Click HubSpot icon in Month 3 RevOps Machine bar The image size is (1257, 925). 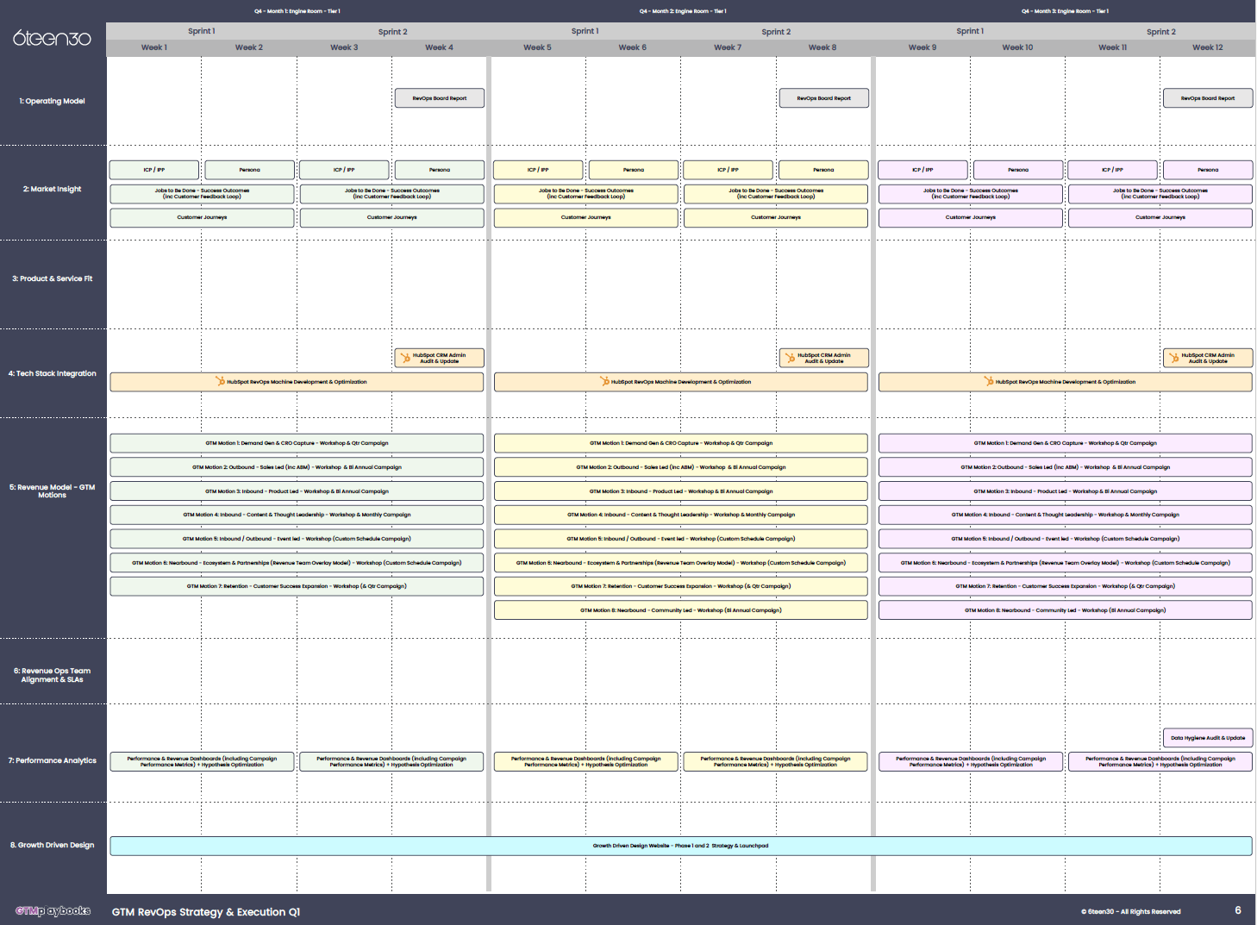pyautogui.click(x=989, y=381)
